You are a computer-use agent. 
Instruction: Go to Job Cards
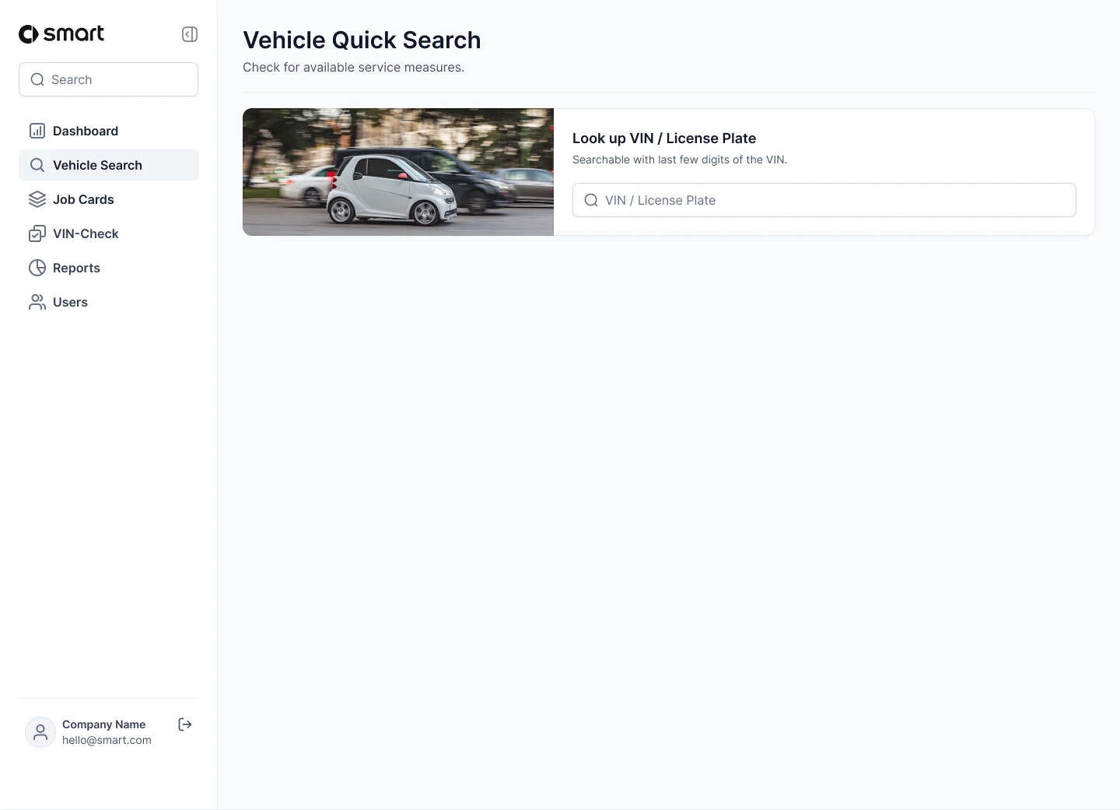(109, 199)
